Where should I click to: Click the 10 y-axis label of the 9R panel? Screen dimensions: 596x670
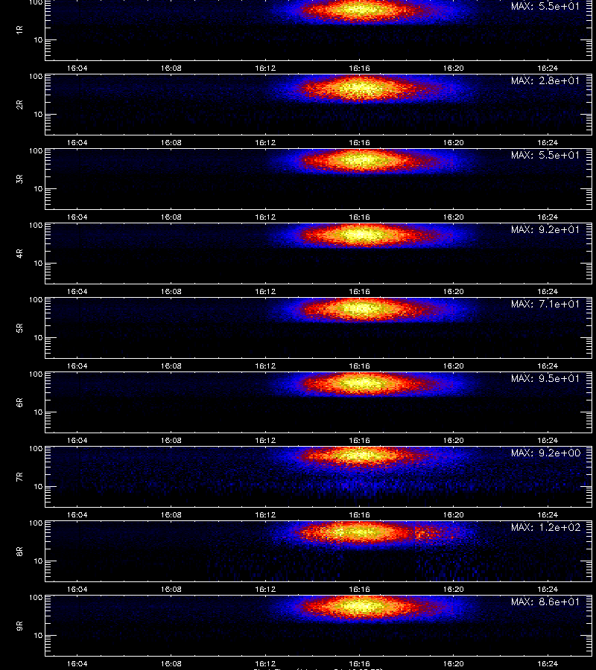pyautogui.click(x=38, y=636)
